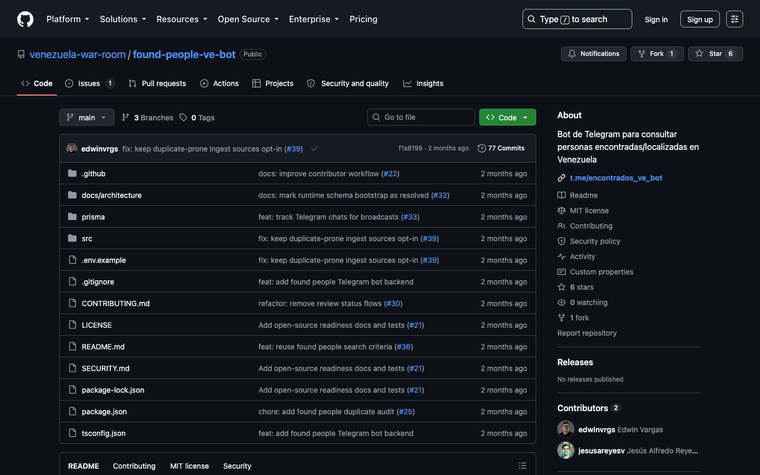This screenshot has width=760, height=475.
Task: Click the eye icon beside 0 watching
Action: pos(562,302)
